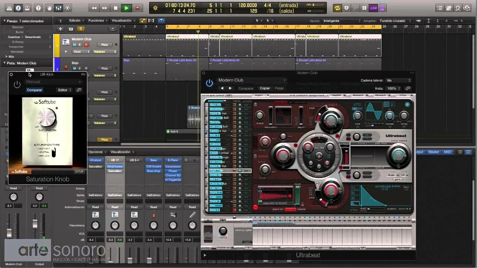477x268 pixels.
Task: Open the Ajuste Inteligente dropdown
Action: 341,21
